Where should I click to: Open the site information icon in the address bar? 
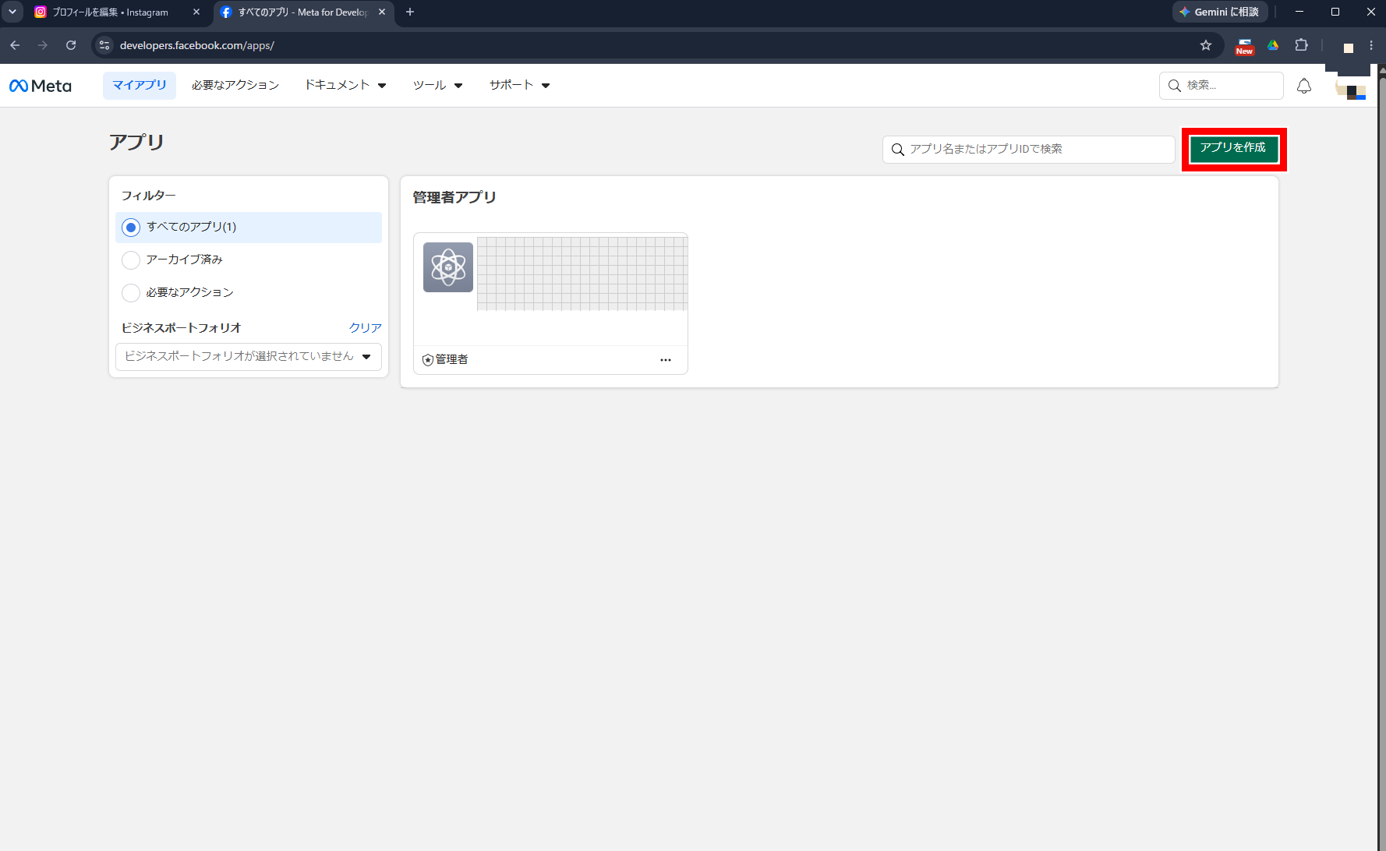pos(105,45)
